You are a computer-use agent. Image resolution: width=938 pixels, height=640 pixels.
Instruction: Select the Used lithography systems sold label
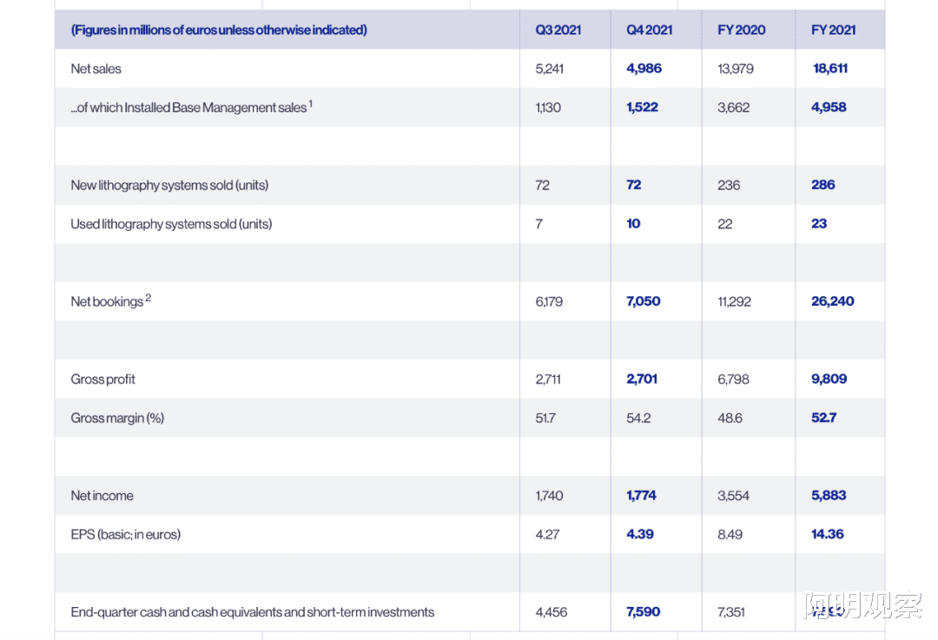(171, 224)
